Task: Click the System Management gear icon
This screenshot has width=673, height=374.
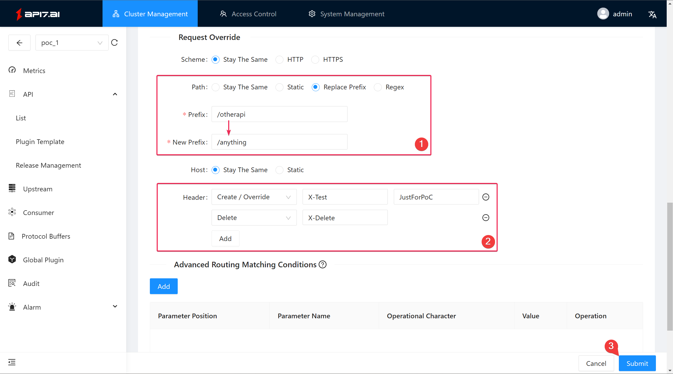Action: pos(312,14)
